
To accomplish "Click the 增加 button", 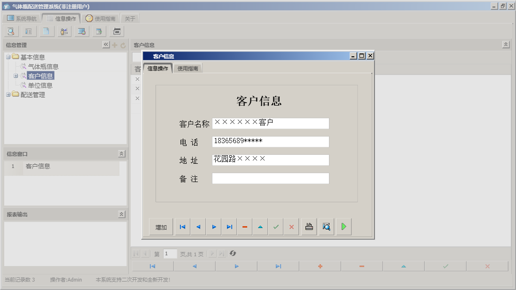I will coord(161,227).
